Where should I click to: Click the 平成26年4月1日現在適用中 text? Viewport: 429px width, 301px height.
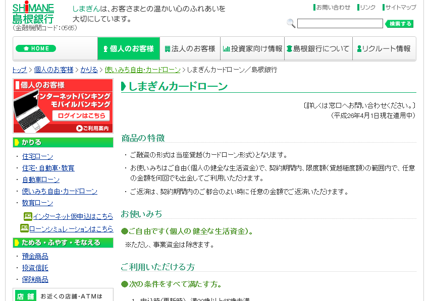tap(373, 115)
